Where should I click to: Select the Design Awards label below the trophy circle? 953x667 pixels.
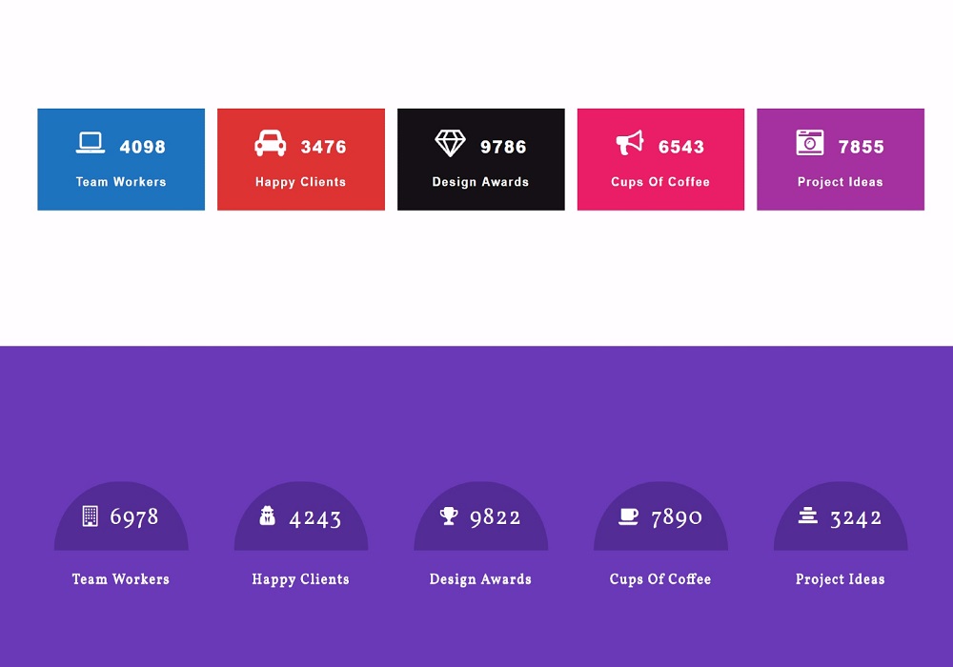coord(480,579)
